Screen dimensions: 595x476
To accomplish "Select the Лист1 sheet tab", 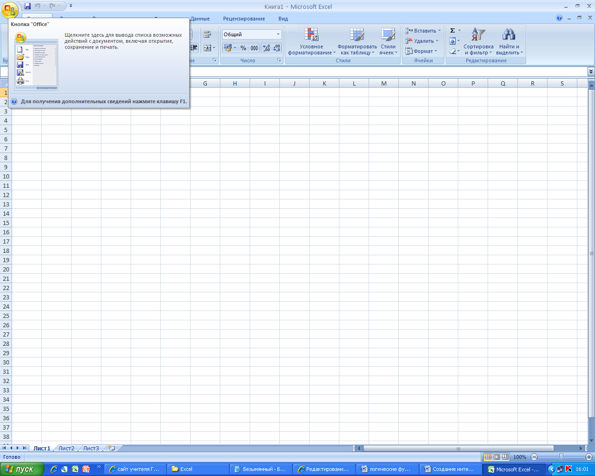I will (42, 448).
